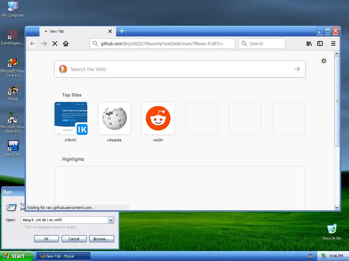Expand the Run dialog Open dropdown

click(111, 220)
